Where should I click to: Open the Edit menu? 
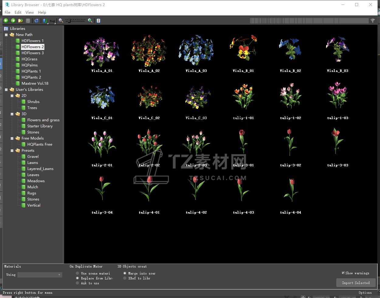pos(18,12)
